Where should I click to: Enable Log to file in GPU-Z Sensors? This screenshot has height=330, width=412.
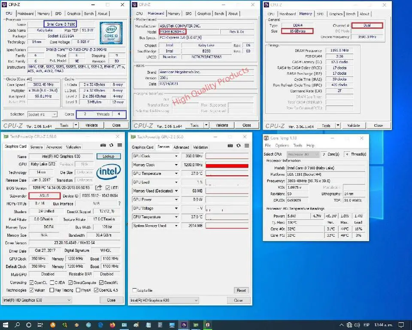click(134, 290)
